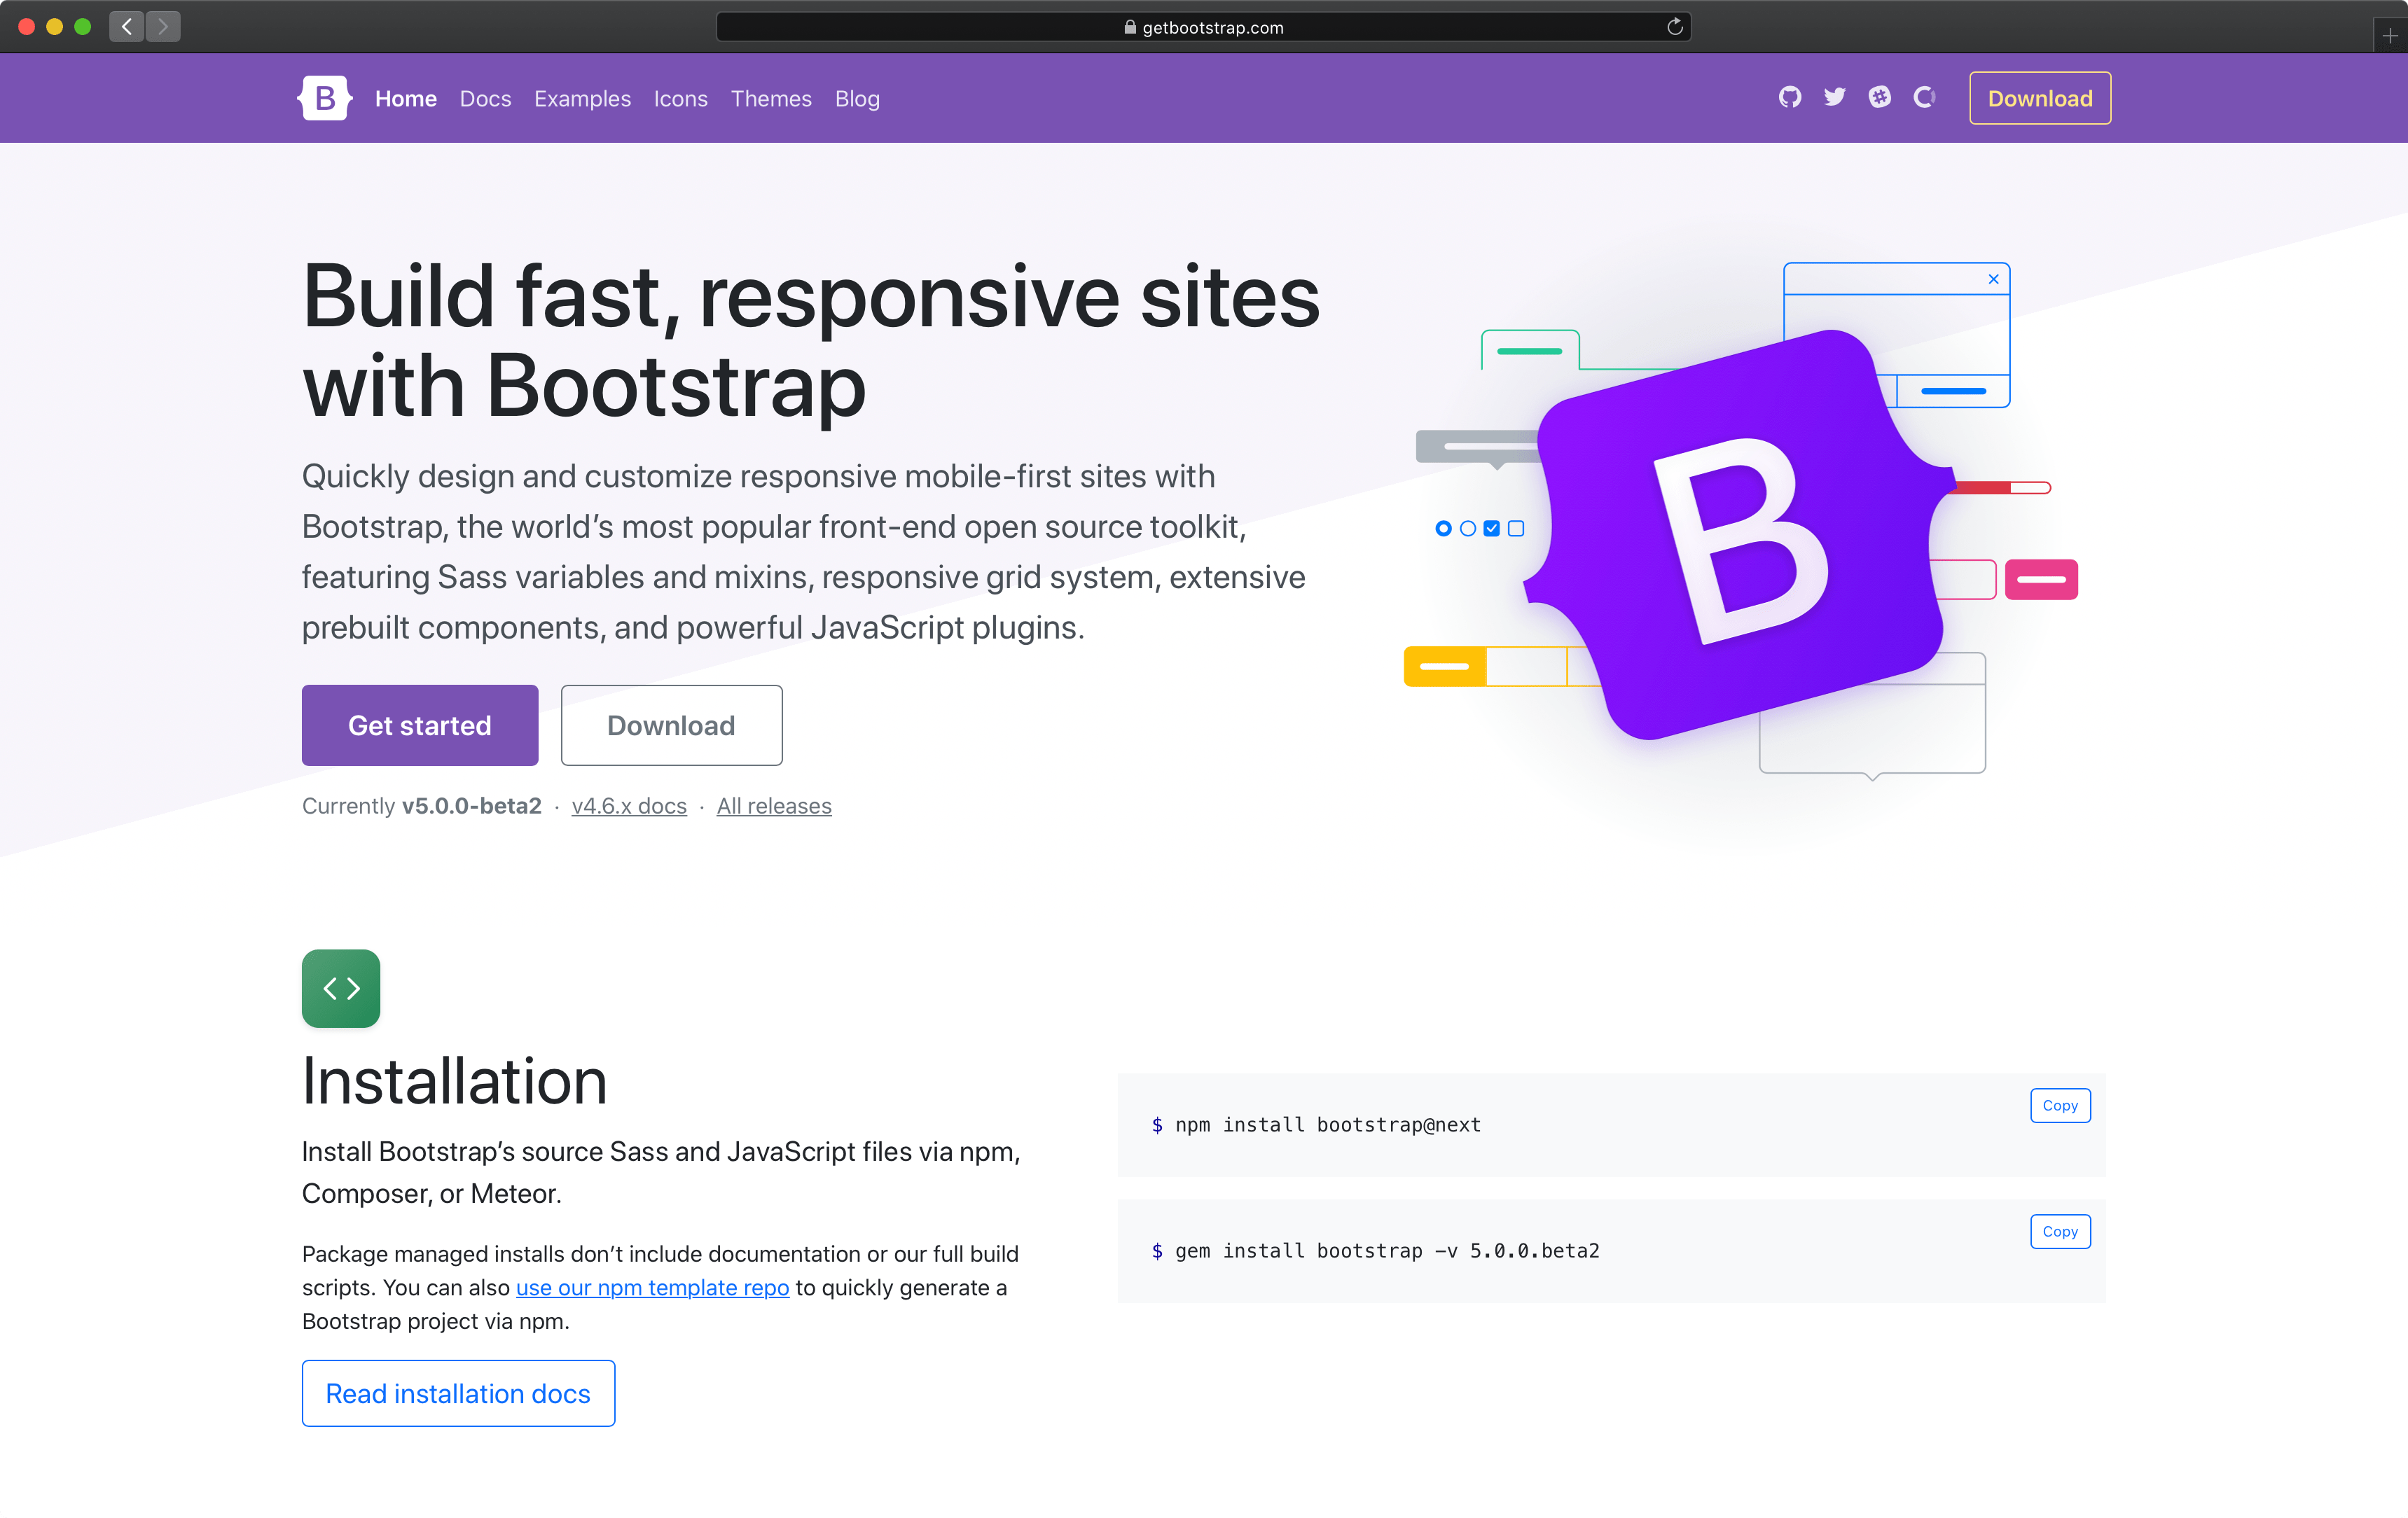The image size is (2408, 1518).
Task: Open the v4.6.x docs link
Action: 628,806
